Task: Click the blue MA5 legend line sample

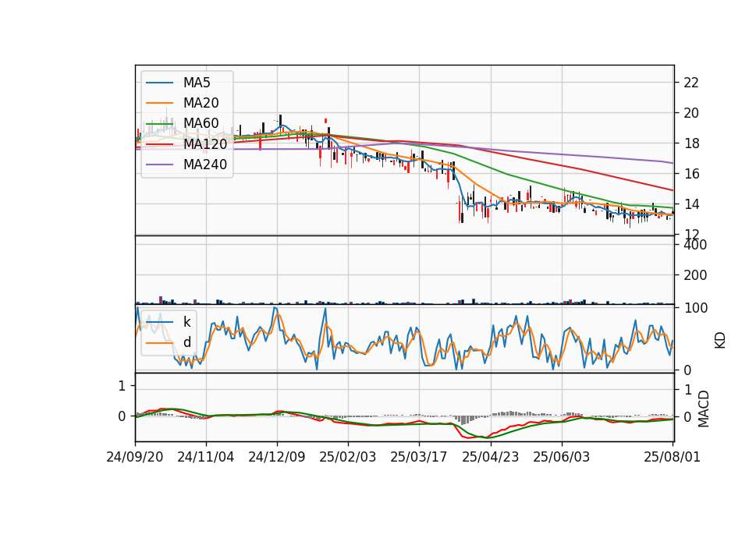Action: 159,83
